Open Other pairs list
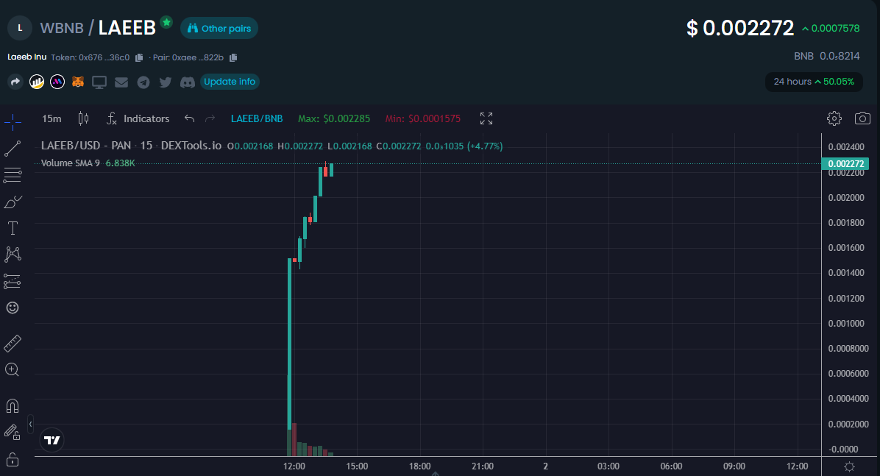The height and width of the screenshot is (476, 880). (219, 28)
